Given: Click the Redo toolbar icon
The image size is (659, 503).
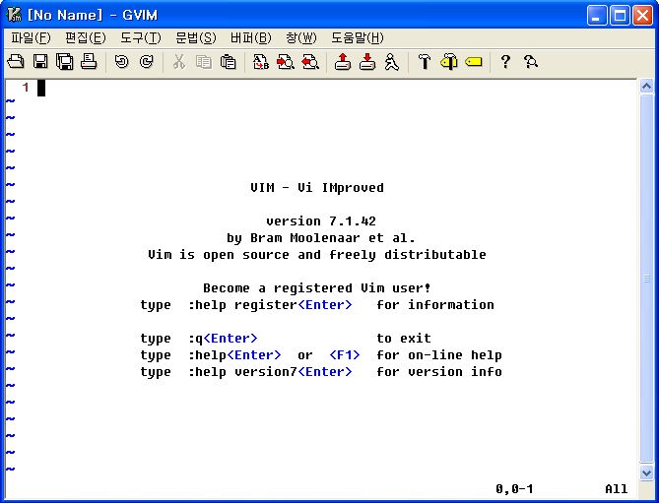Looking at the screenshot, I should point(146,62).
